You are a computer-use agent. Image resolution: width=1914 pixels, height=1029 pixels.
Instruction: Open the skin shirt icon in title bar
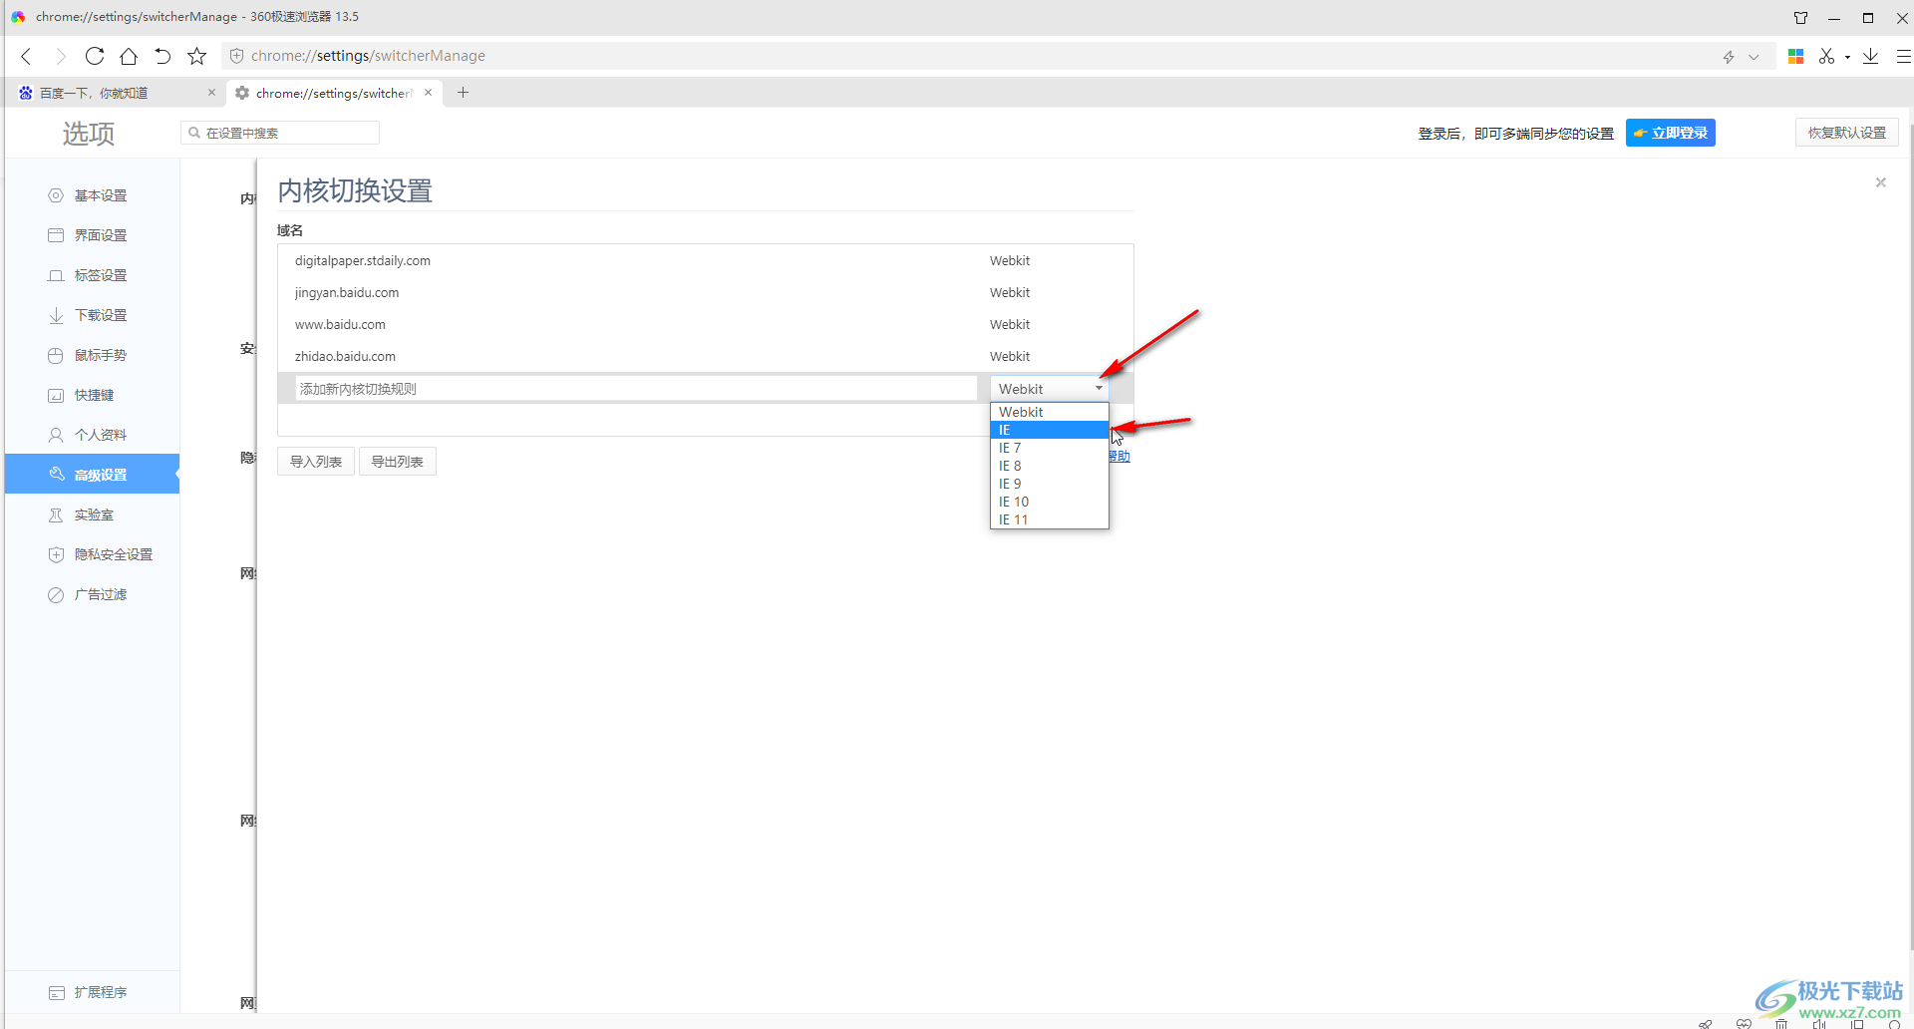(x=1800, y=18)
